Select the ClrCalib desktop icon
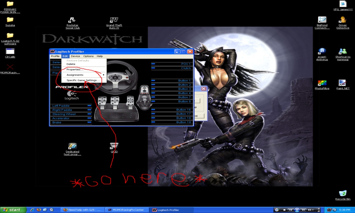The height and width of the screenshot is (213, 355). tap(10, 53)
